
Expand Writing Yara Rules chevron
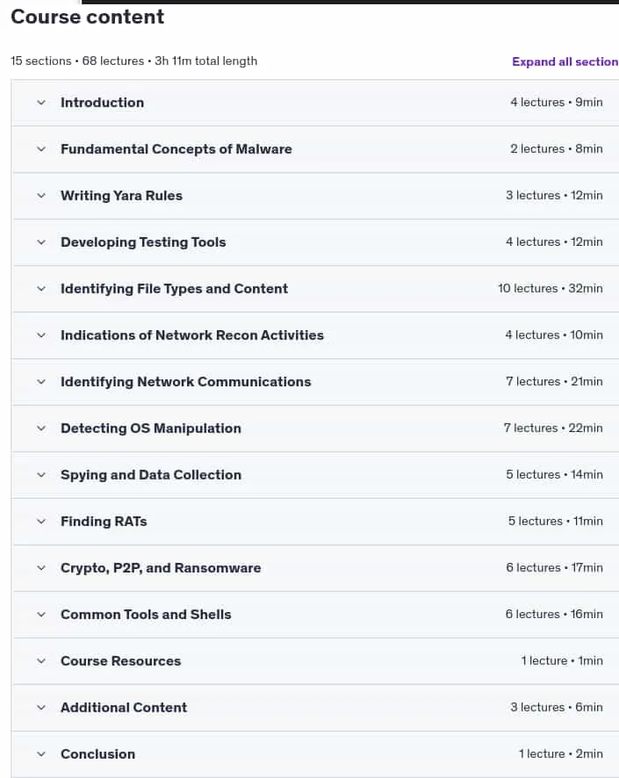click(41, 196)
